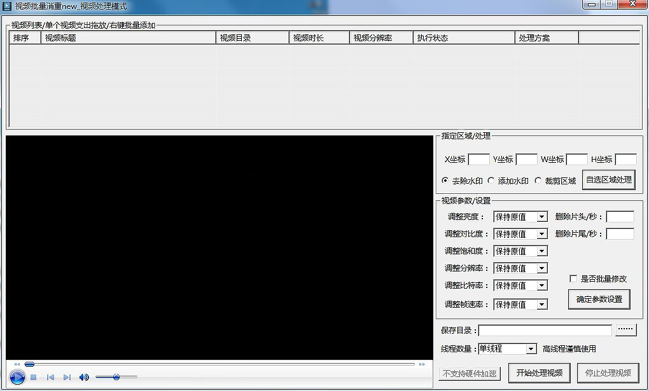Click 开始处理视频 to start processing
The image size is (649, 391).
(x=540, y=373)
